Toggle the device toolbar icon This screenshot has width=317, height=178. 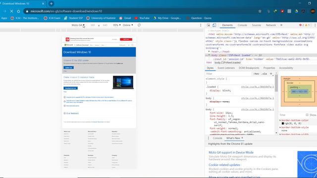coord(214,25)
